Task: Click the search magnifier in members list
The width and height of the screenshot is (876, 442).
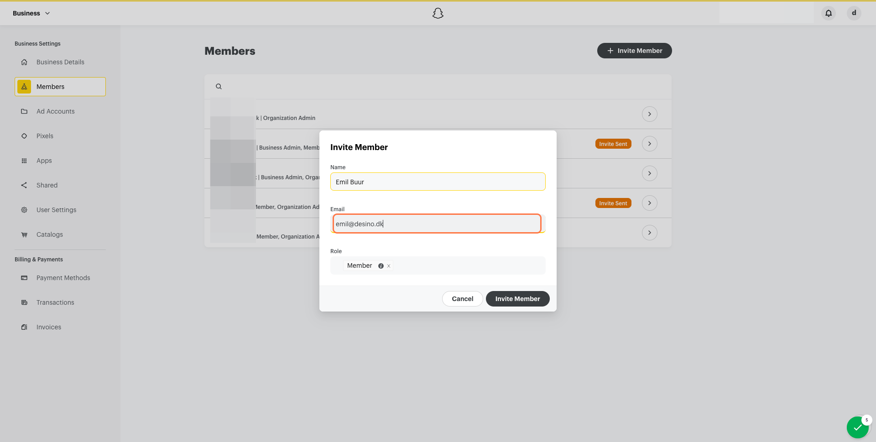Action: (219, 86)
